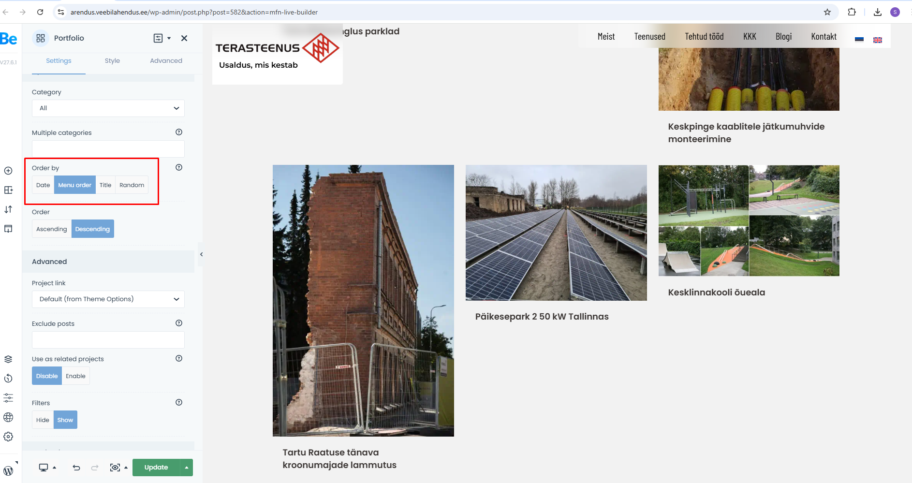Image resolution: width=912 pixels, height=483 pixels.
Task: Open the revisions history icon in sidebar
Action: [8, 379]
